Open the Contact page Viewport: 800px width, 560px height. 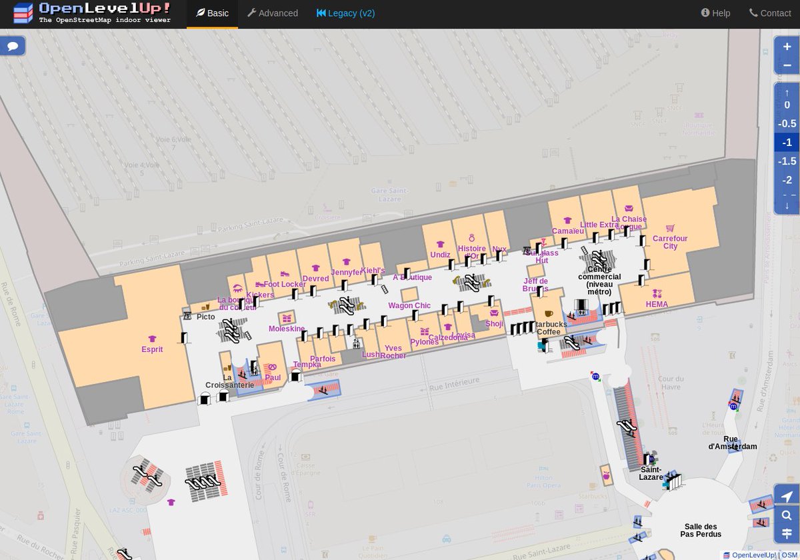[x=770, y=13]
